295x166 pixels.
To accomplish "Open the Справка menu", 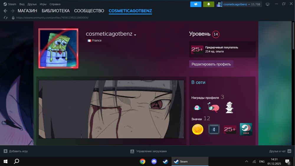I will click(55, 4).
